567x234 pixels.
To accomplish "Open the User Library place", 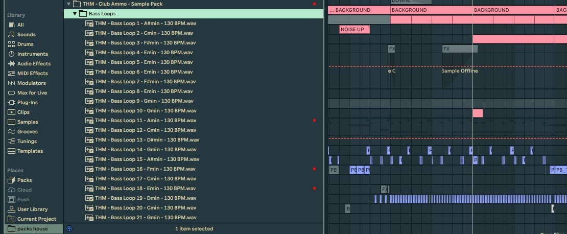I will pos(28,209).
